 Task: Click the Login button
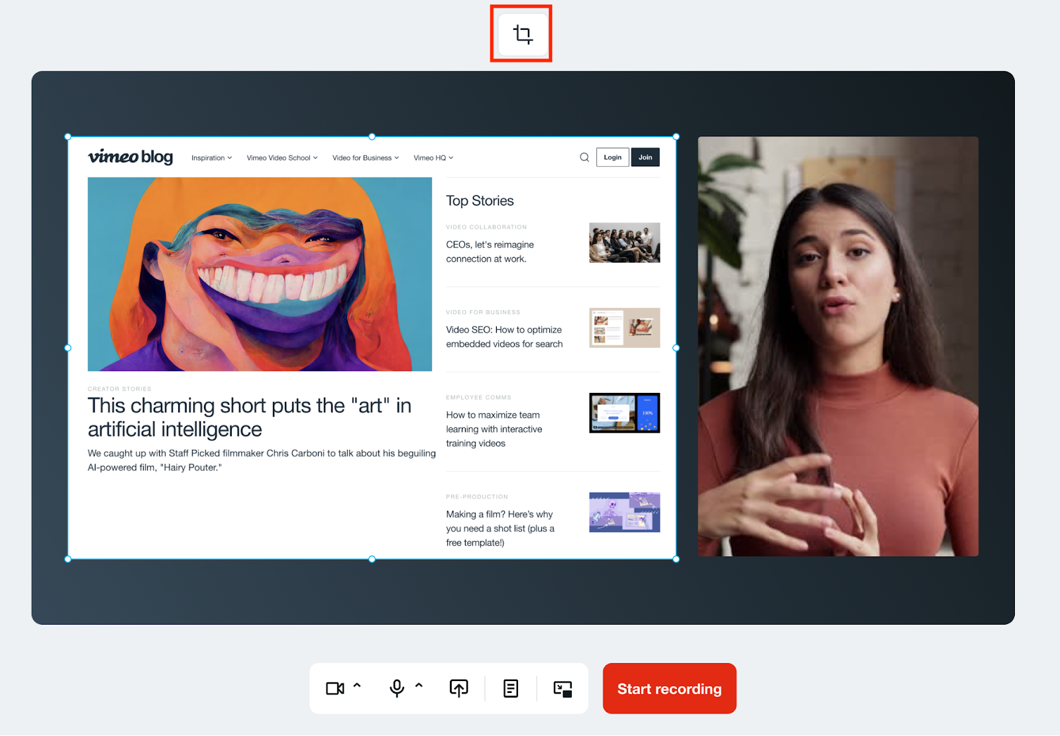[x=612, y=157]
